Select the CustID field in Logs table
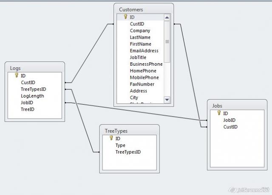The height and width of the screenshot is (195, 272). [35, 82]
